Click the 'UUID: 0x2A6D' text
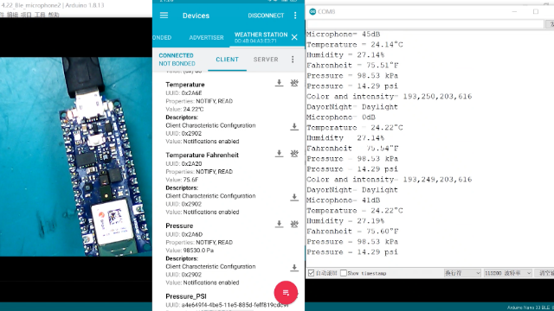554x311 pixels. tap(184, 234)
